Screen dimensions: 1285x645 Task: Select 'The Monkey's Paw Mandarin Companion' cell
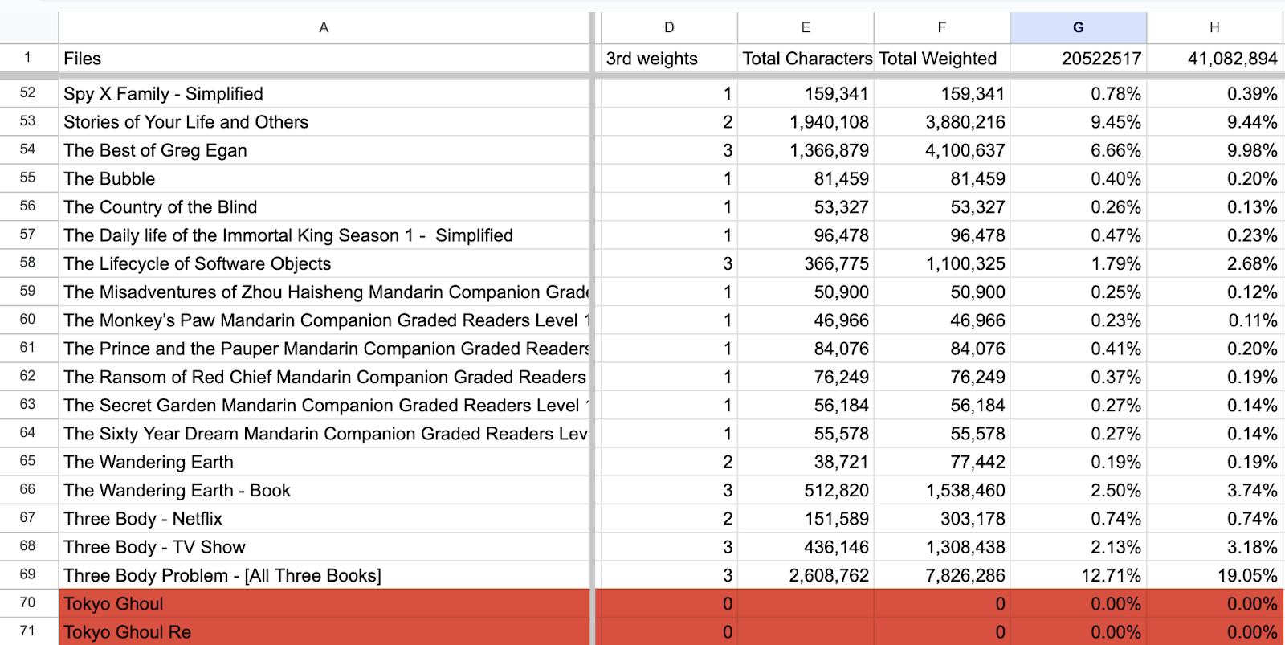coord(324,320)
